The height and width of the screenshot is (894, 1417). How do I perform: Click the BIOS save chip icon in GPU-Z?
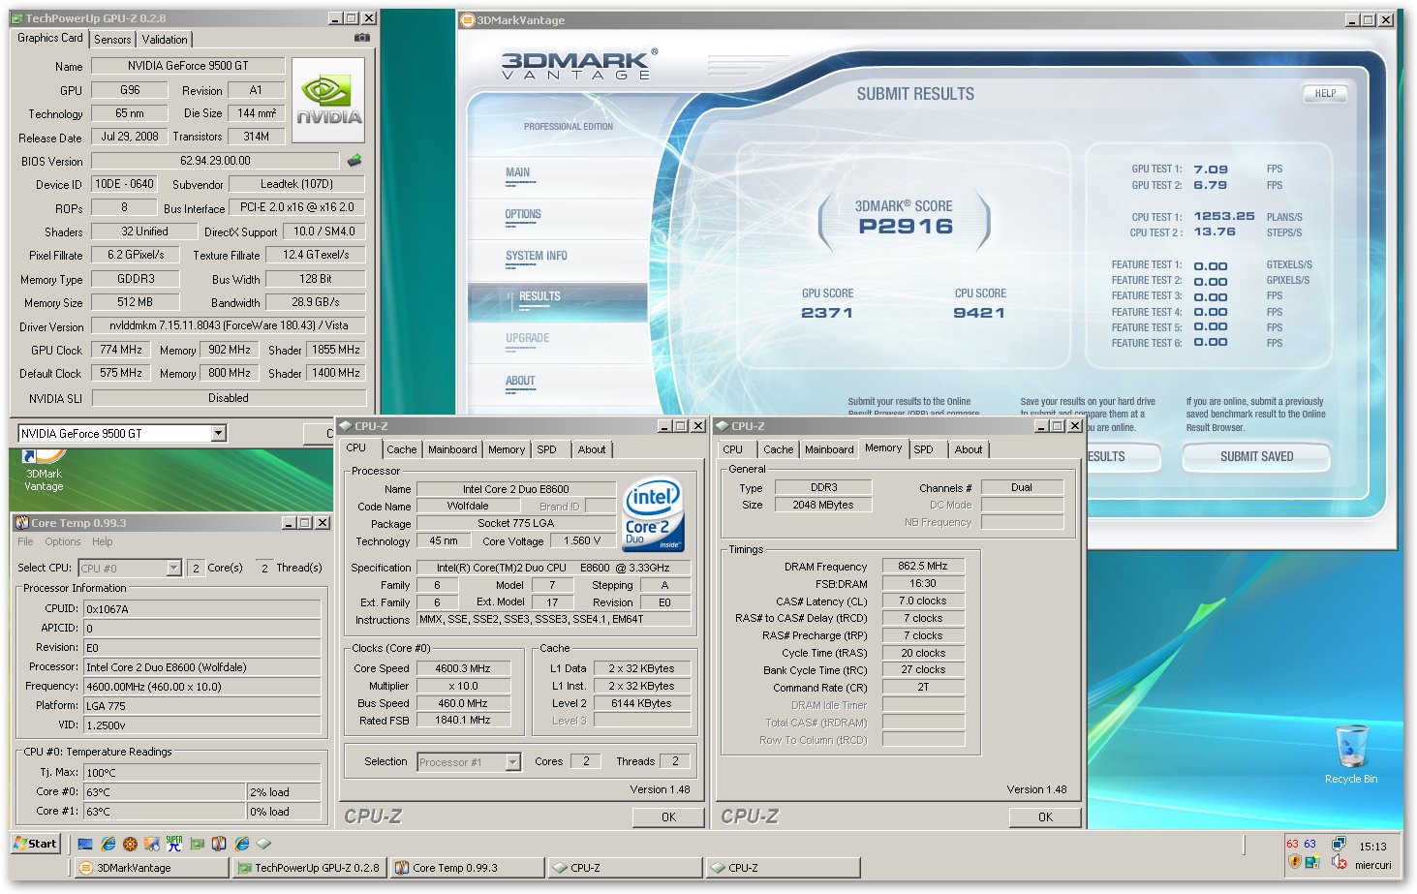coord(354,161)
